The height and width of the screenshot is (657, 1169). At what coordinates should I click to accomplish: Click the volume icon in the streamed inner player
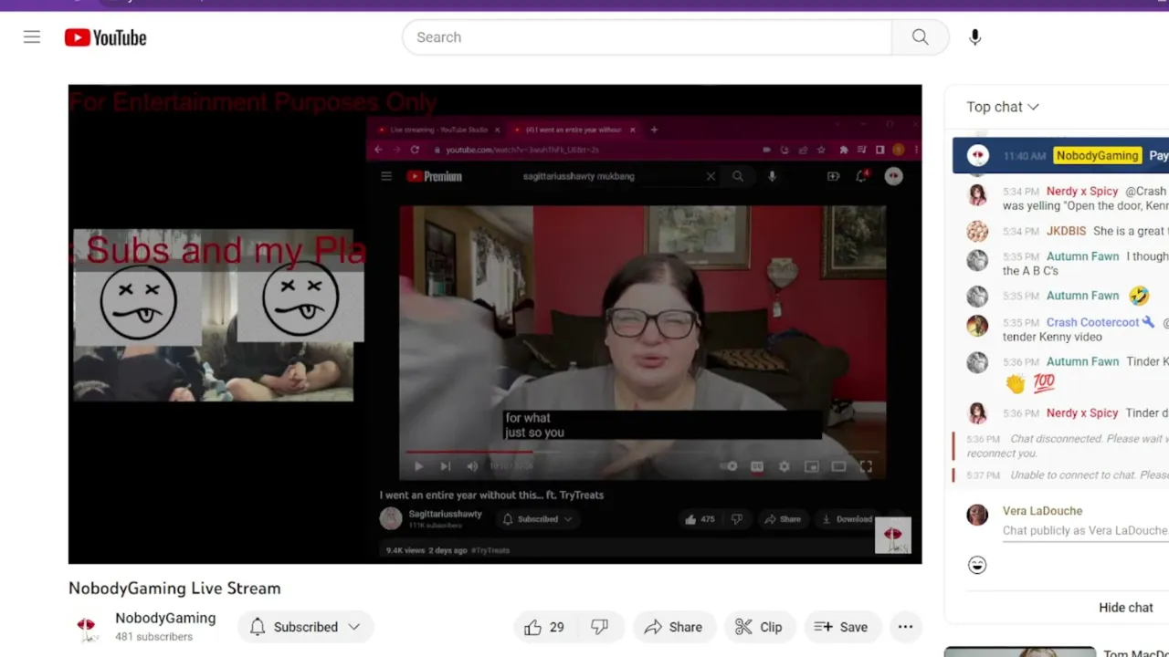472,466
